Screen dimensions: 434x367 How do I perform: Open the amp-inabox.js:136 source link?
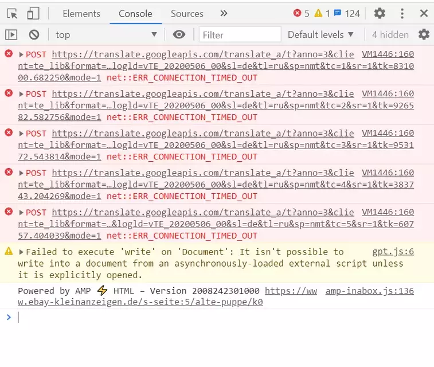[x=370, y=291]
